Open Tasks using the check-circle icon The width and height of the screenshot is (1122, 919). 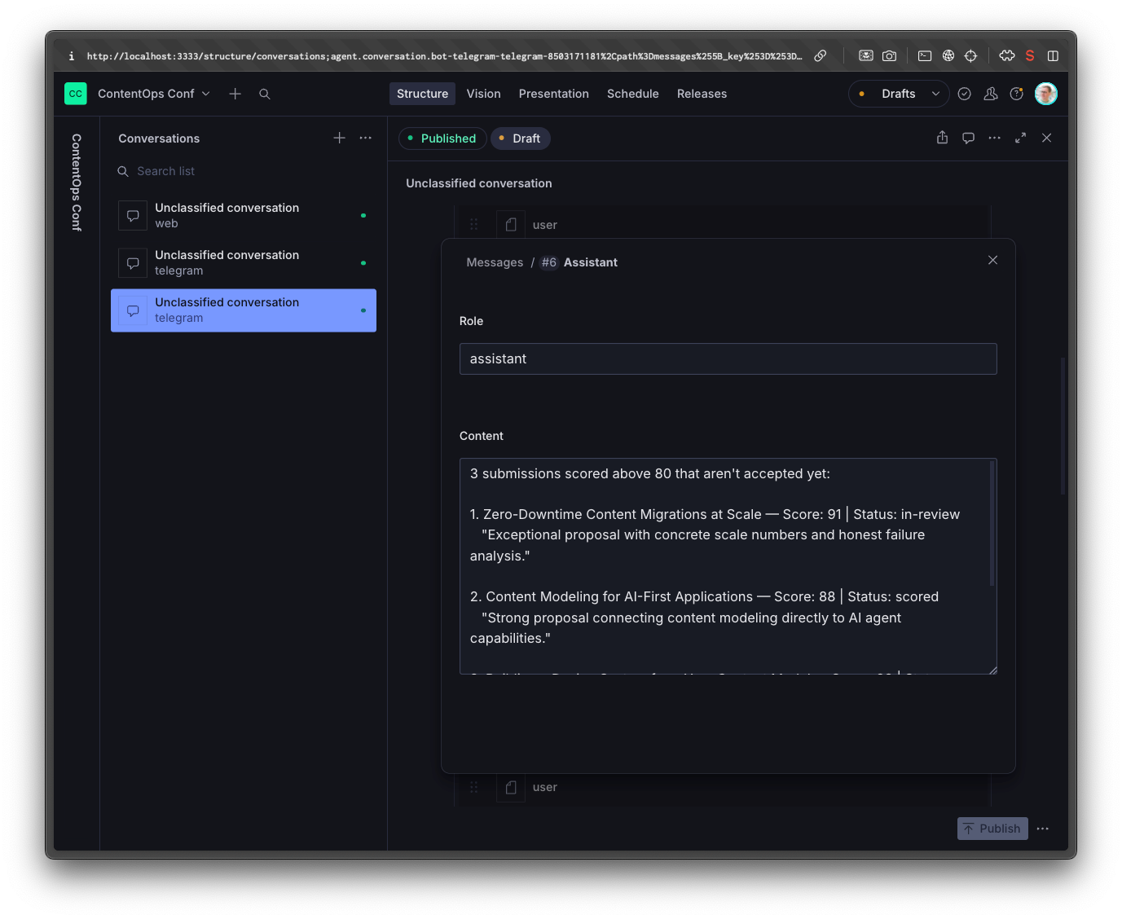point(965,94)
